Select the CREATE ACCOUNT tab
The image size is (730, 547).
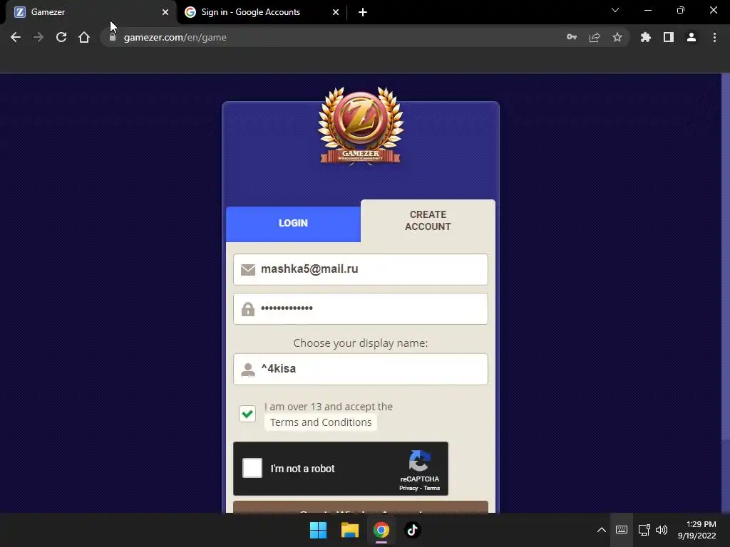428,221
